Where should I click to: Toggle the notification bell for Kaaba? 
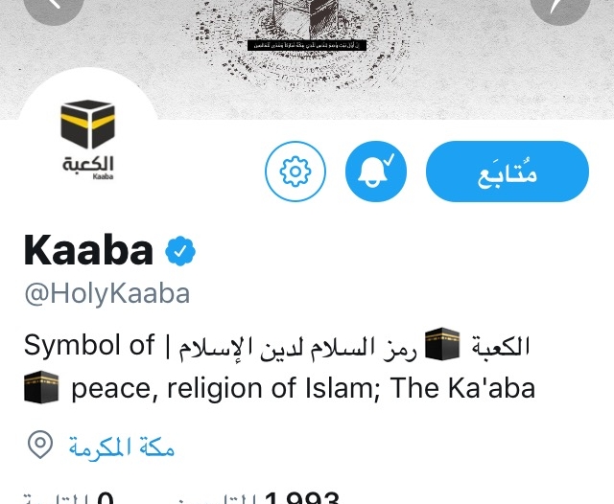click(376, 172)
